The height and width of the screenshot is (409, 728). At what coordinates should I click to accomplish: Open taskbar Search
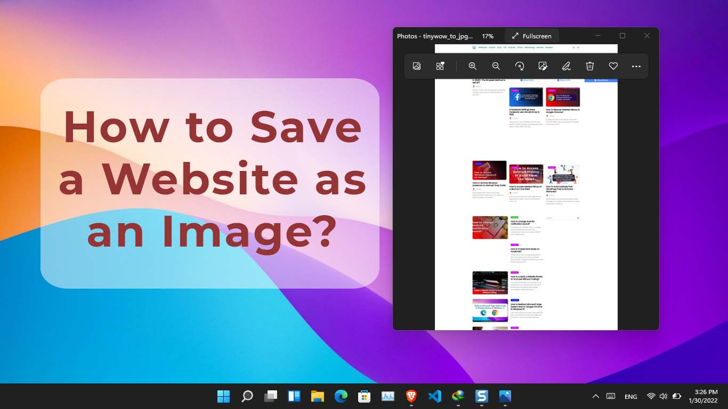click(247, 396)
